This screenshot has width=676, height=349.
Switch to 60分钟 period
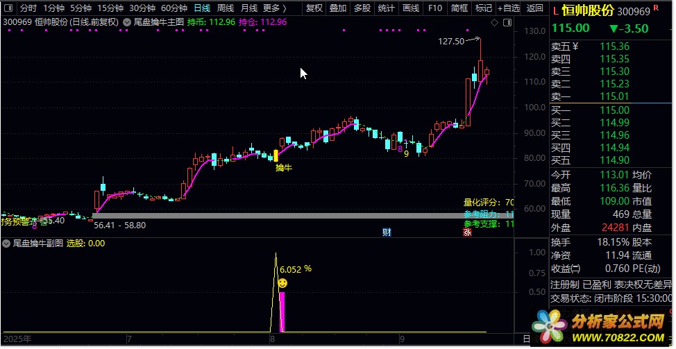coord(174,8)
